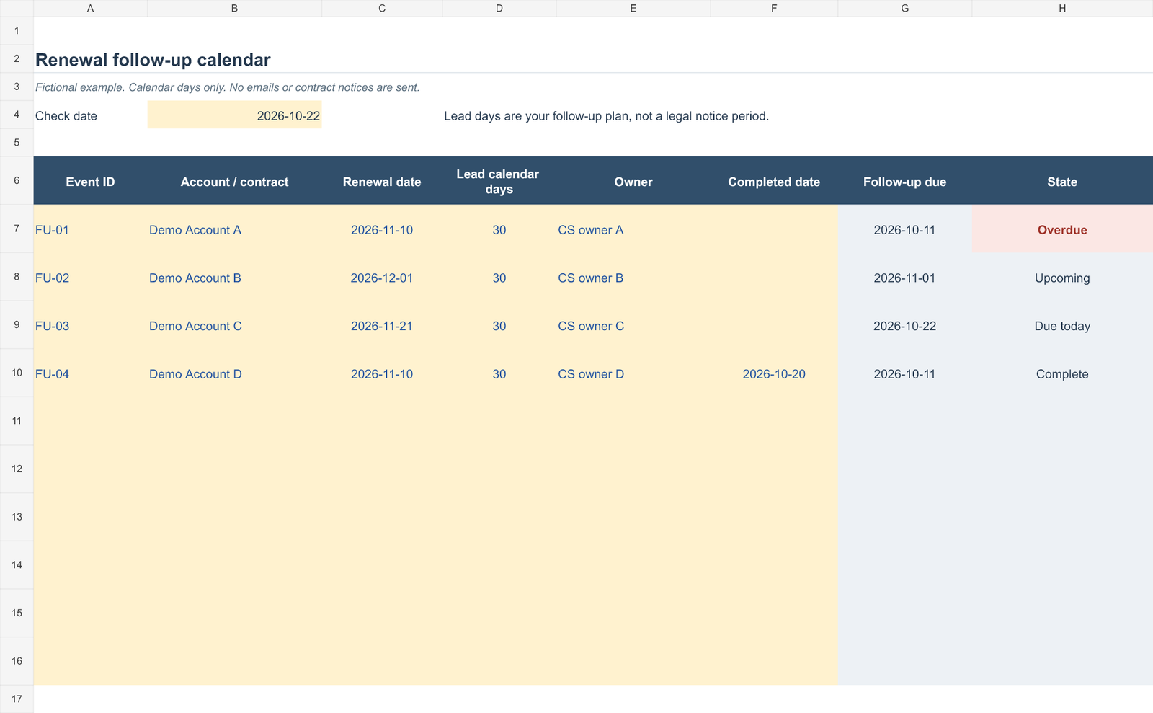Select completed date 2026-10-20
The image size is (1153, 713).
point(774,373)
